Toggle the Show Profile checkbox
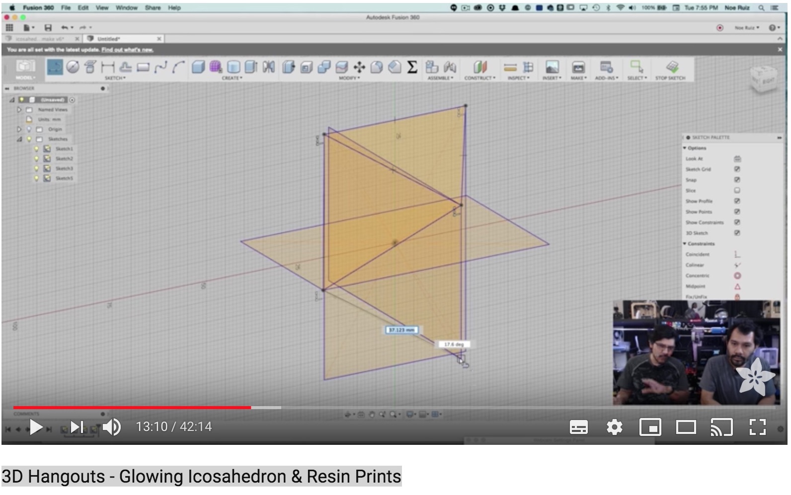The height and width of the screenshot is (495, 791). pos(737,201)
